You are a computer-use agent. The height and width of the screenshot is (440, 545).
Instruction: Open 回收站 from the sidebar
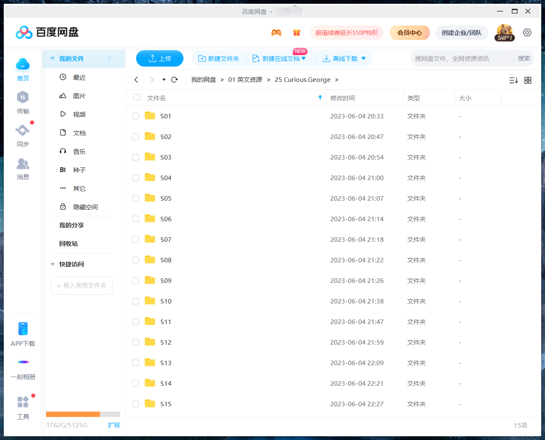(69, 243)
